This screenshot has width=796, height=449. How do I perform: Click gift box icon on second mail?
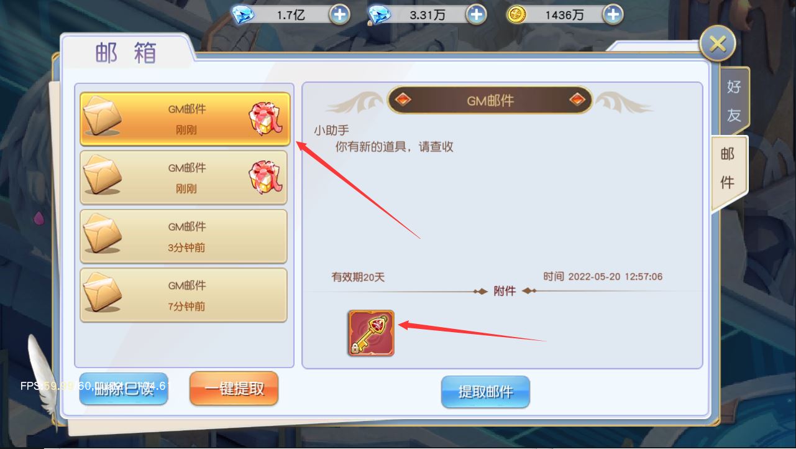click(x=267, y=177)
